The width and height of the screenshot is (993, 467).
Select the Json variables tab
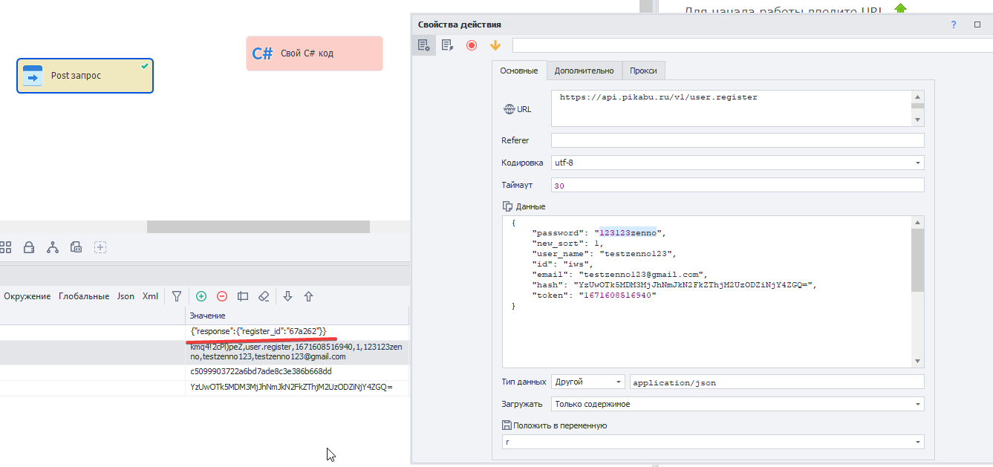click(126, 296)
